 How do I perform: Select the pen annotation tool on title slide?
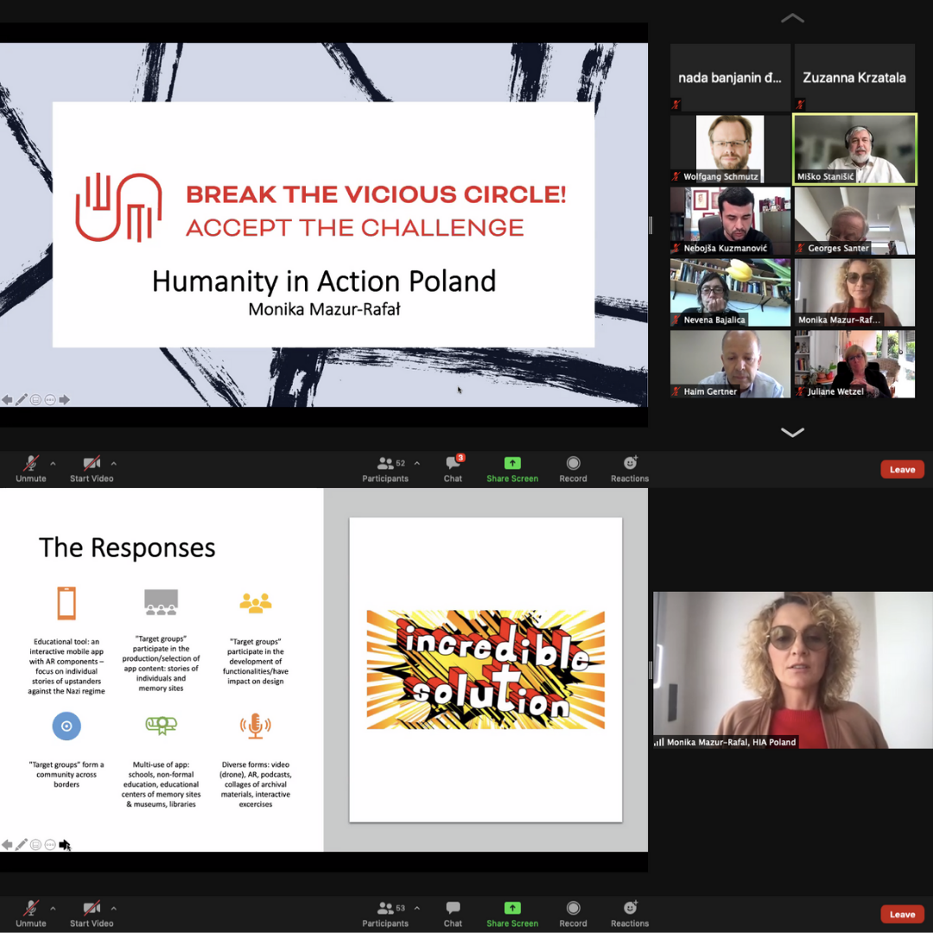(22, 400)
